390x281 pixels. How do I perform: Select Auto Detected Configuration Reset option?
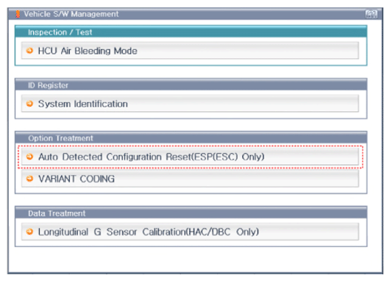190,157
